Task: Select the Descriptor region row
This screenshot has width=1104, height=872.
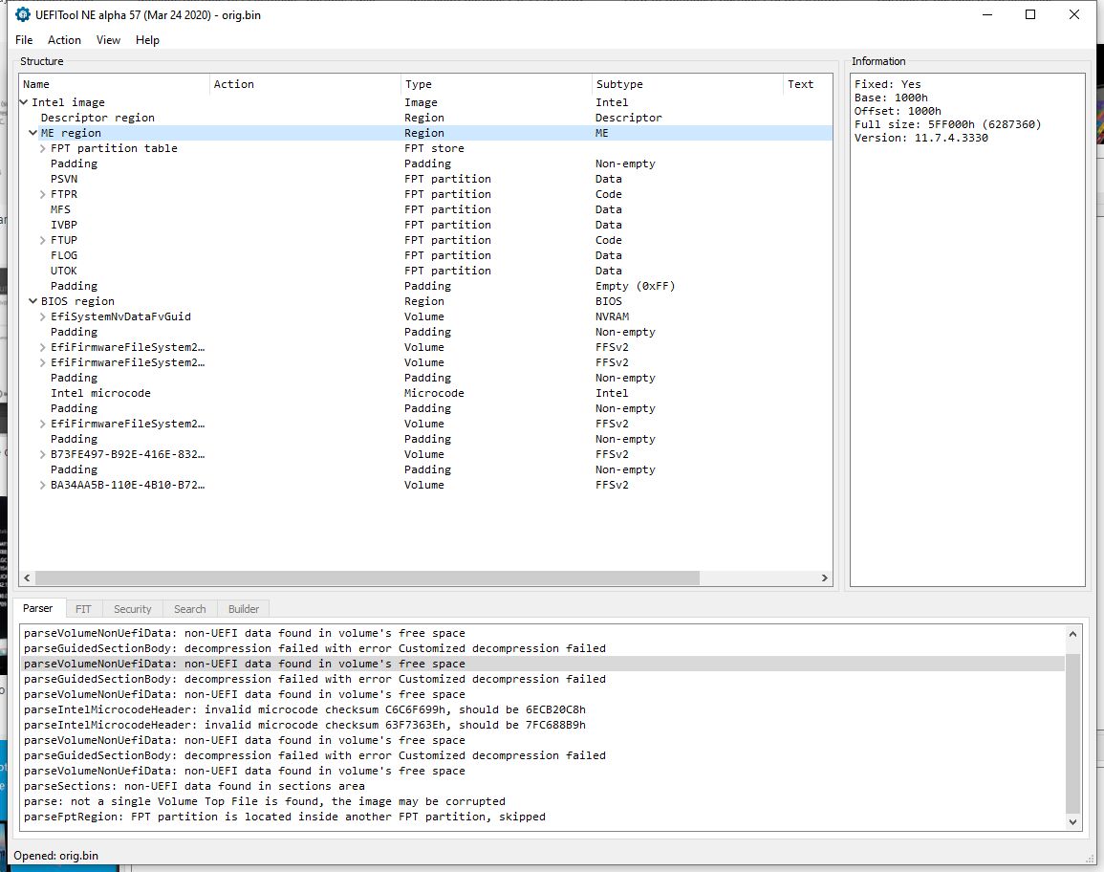Action: [97, 118]
